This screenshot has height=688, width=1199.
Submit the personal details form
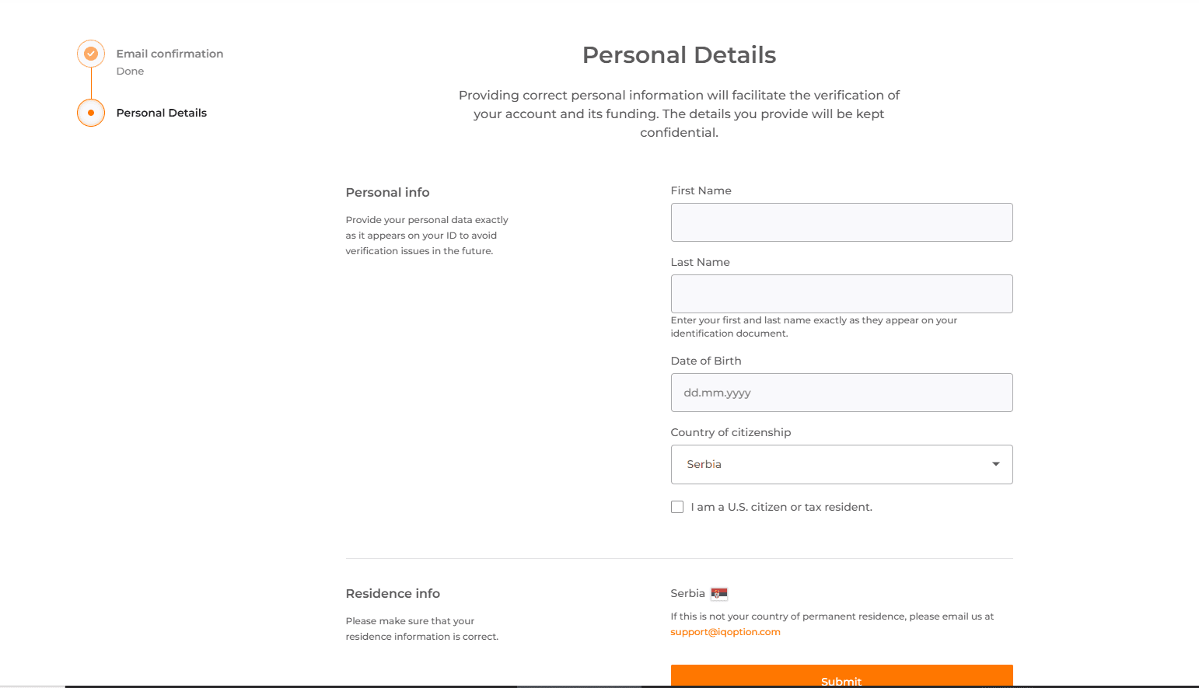(x=841, y=676)
